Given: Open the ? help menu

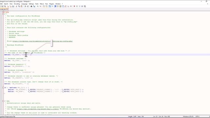Looking at the screenshot, I should pos(62,4).
